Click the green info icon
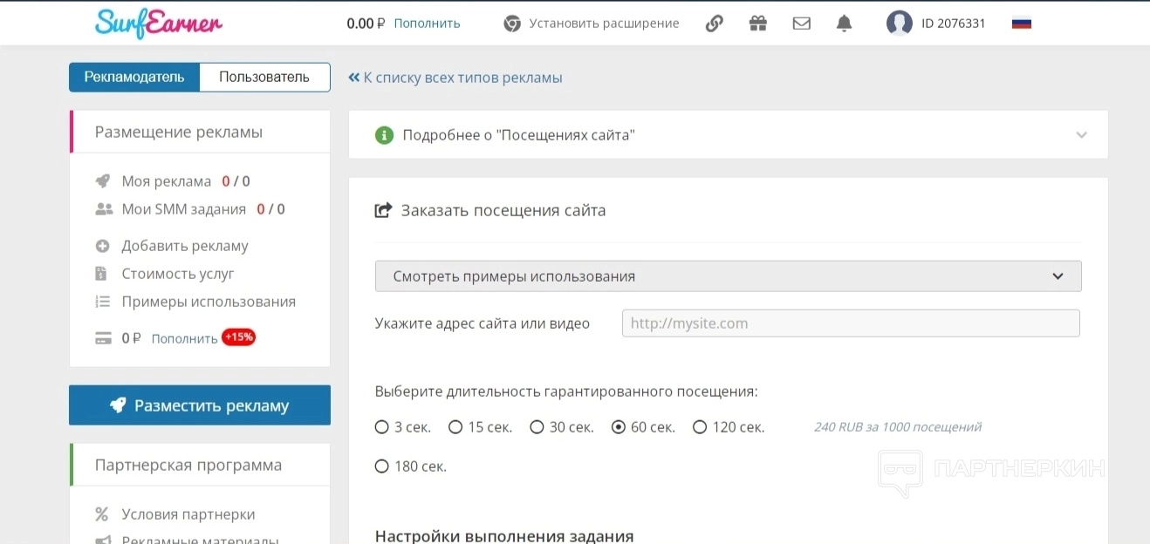 (384, 135)
